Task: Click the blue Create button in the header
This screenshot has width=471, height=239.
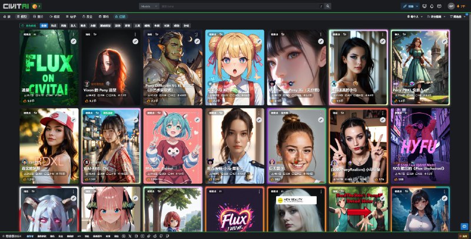Action: (x=410, y=6)
